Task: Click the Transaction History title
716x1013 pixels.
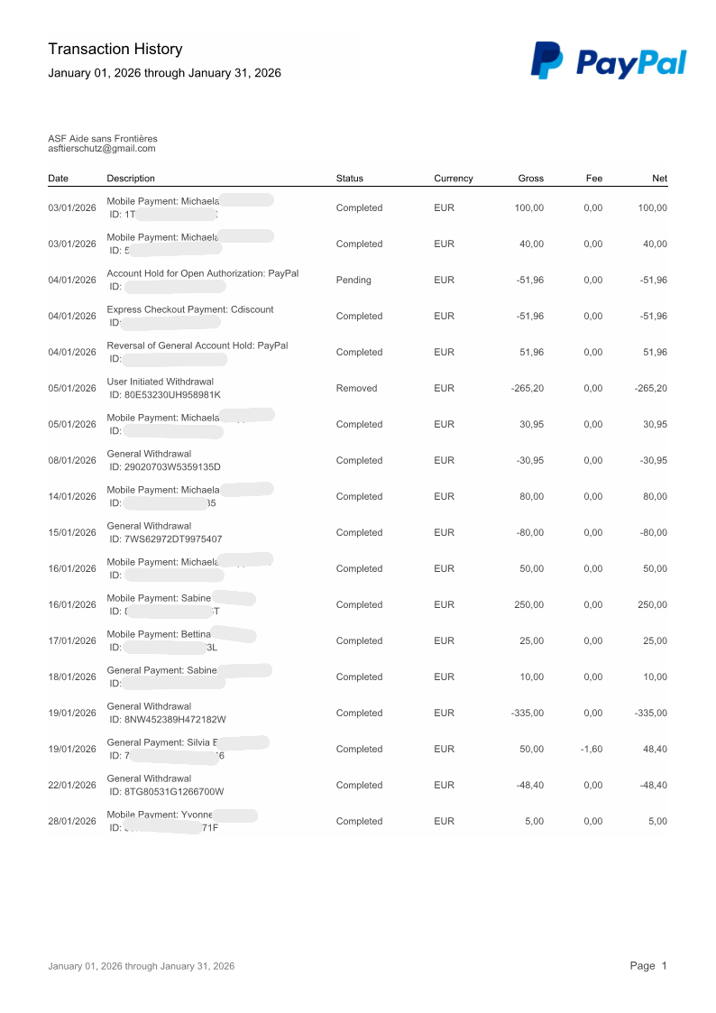Action: pyautogui.click(x=115, y=50)
